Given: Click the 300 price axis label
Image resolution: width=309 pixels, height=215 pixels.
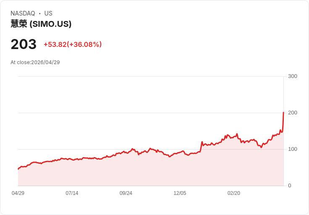Looking at the screenshot, I should [x=293, y=76].
